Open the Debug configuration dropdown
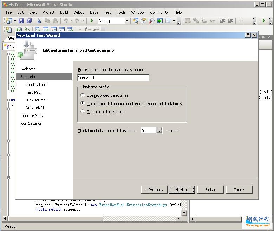The width and height of the screenshot is (274, 231). 127,21
